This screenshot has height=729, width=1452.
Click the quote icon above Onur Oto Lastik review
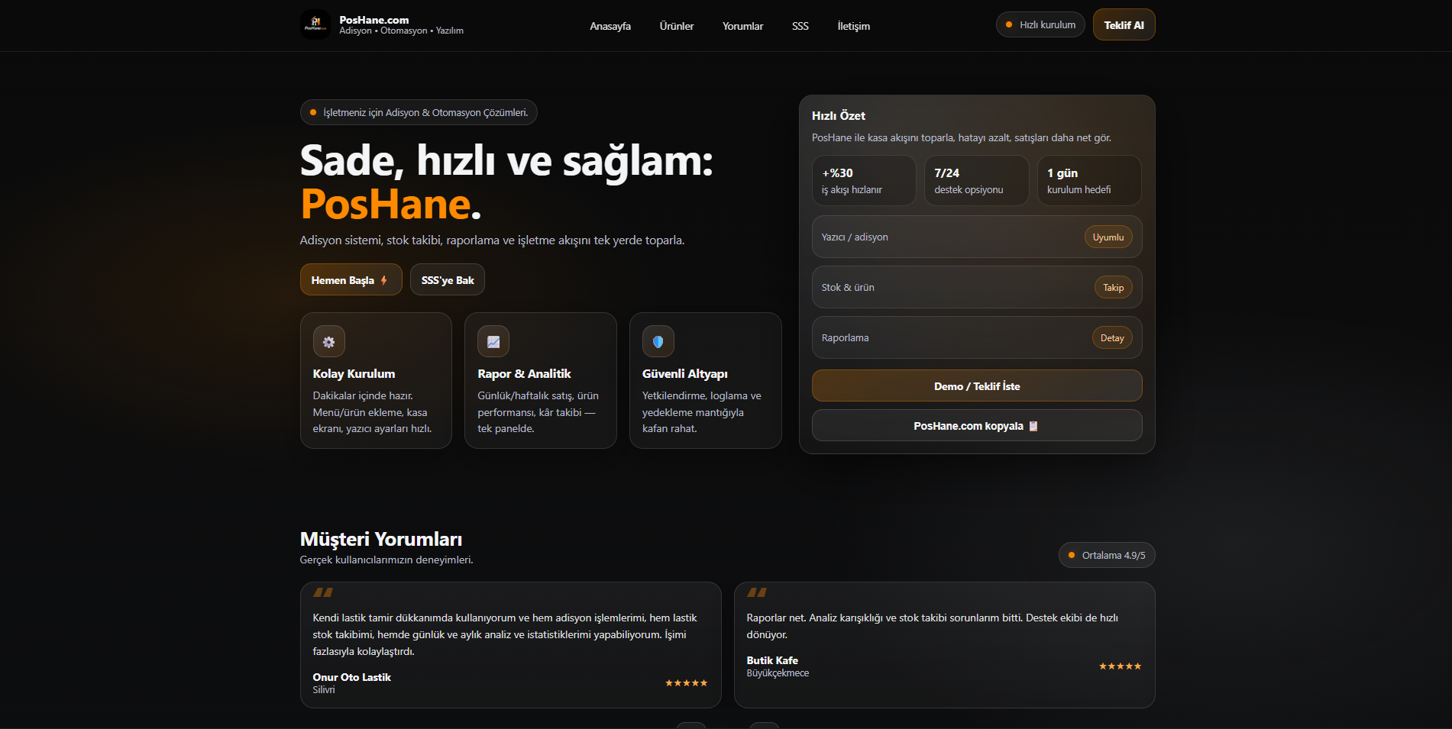pos(323,593)
